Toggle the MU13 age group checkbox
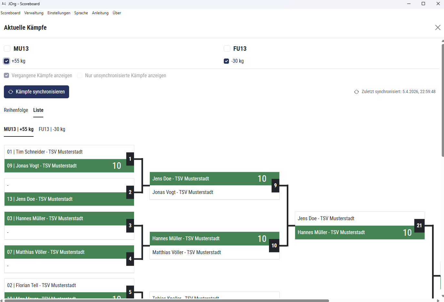444x302 pixels. (x=7, y=49)
